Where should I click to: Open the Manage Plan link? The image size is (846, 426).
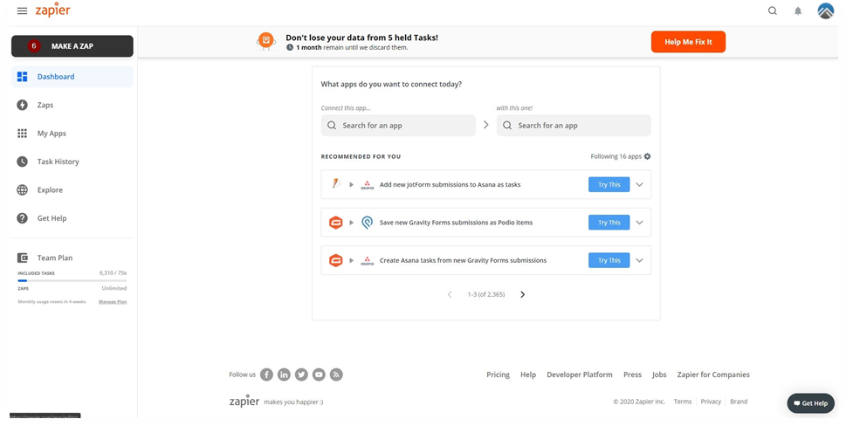tap(113, 302)
